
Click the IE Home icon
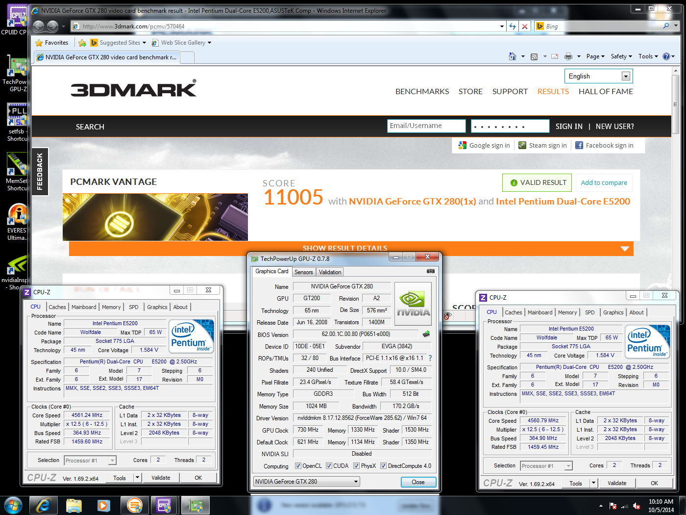click(x=513, y=56)
